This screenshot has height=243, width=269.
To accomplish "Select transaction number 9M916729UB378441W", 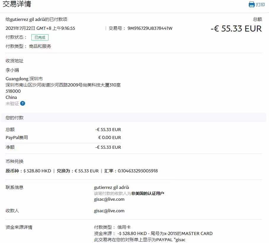I will [x=150, y=28].
